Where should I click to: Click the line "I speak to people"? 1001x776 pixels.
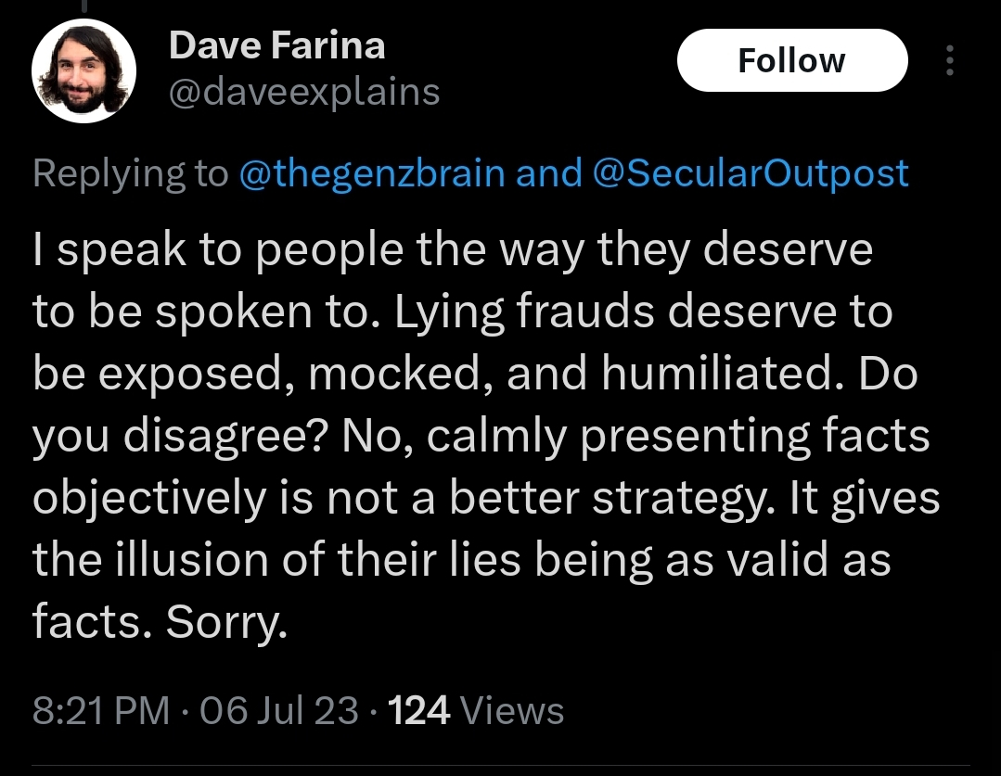(218, 250)
